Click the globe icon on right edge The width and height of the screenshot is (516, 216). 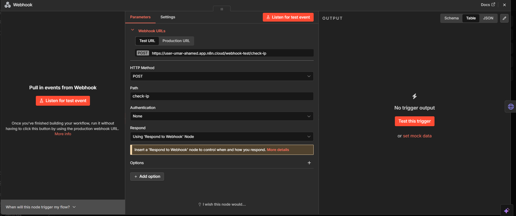tap(511, 106)
